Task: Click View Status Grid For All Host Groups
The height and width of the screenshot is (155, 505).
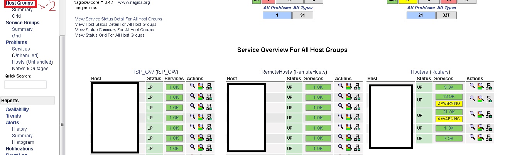Action: (x=110, y=35)
